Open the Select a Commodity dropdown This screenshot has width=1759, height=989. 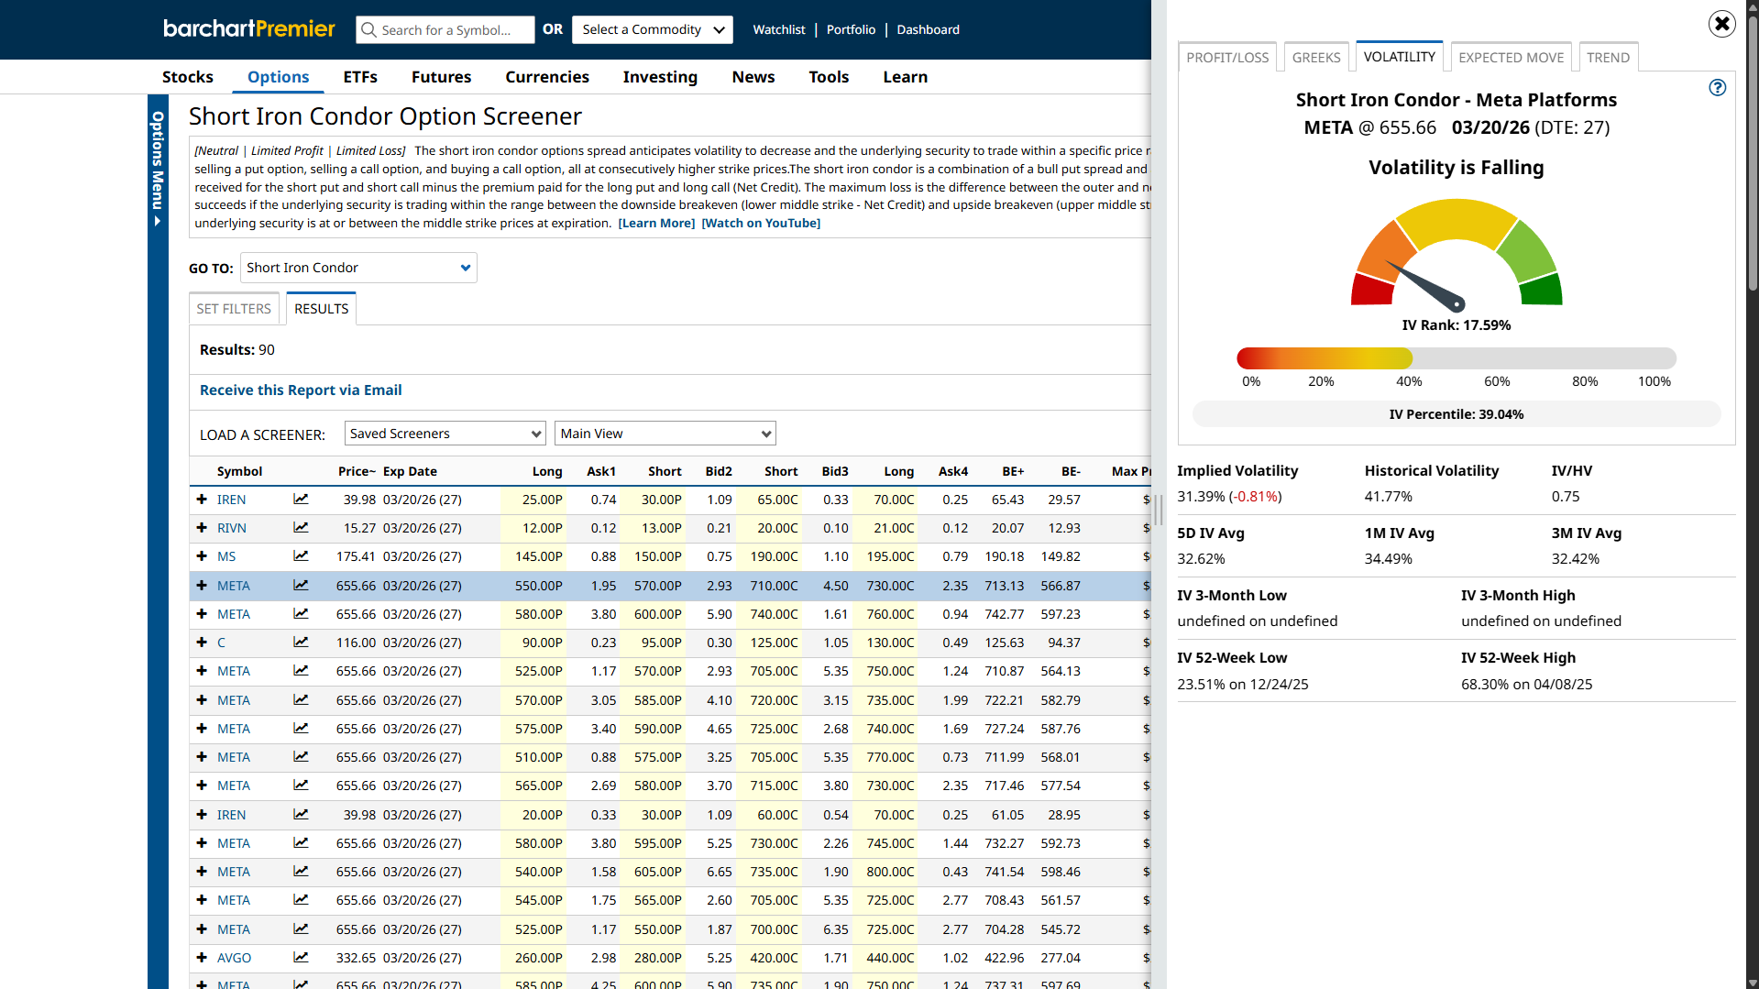652,30
